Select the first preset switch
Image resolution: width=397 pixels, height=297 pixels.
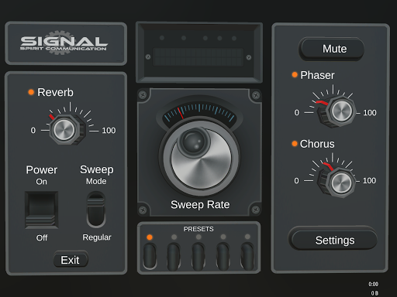(x=150, y=256)
